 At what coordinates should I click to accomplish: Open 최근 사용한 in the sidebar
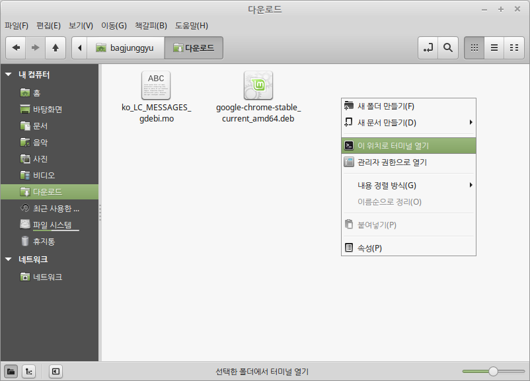pos(50,209)
